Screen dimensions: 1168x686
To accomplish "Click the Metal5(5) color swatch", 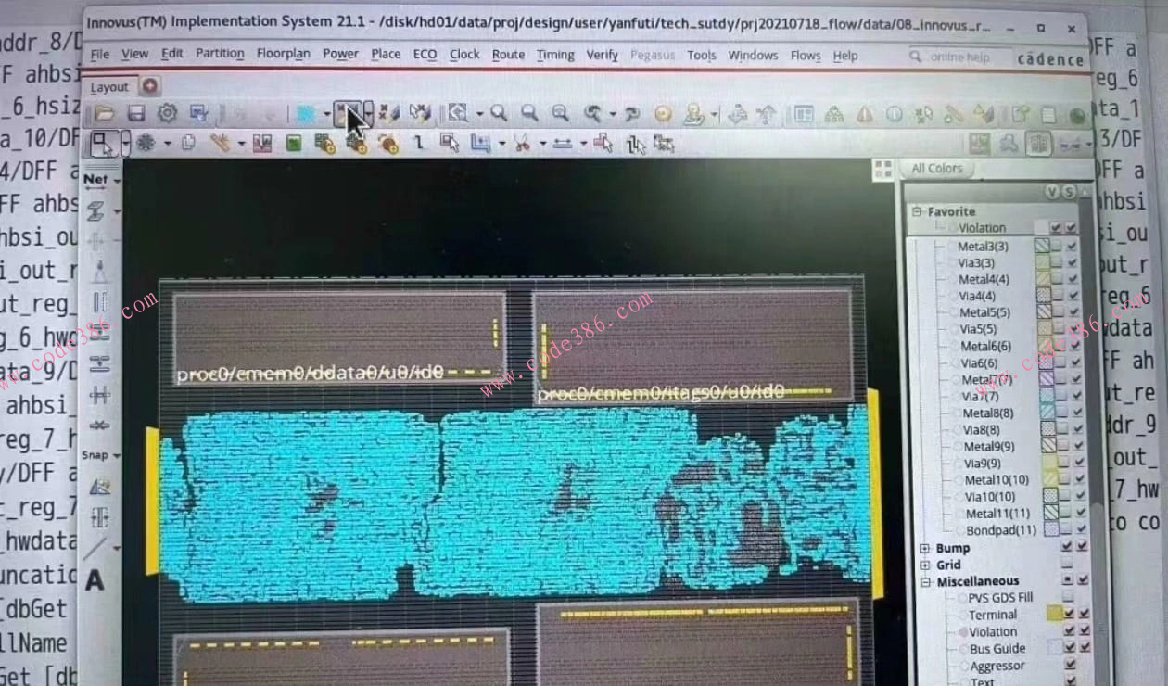I will pos(1044,313).
